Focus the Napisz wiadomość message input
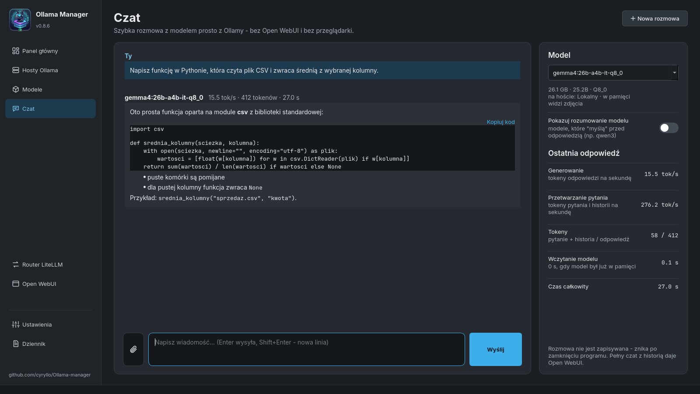This screenshot has width=700, height=394. (x=306, y=349)
